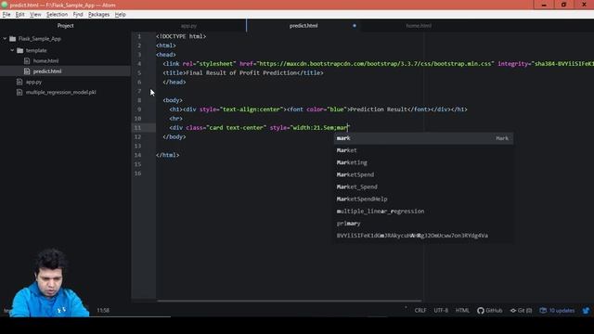Collapse the Flask_Sample_App folder arrow
This screenshot has width=594, height=334.
coord(5,39)
